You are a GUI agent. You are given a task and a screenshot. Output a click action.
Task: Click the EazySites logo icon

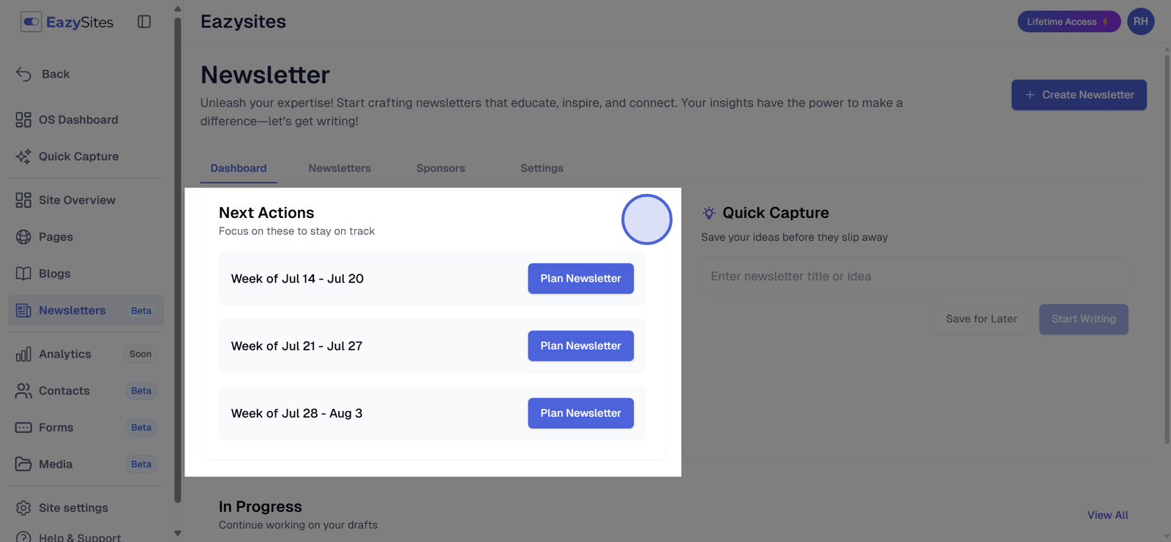[x=31, y=22]
